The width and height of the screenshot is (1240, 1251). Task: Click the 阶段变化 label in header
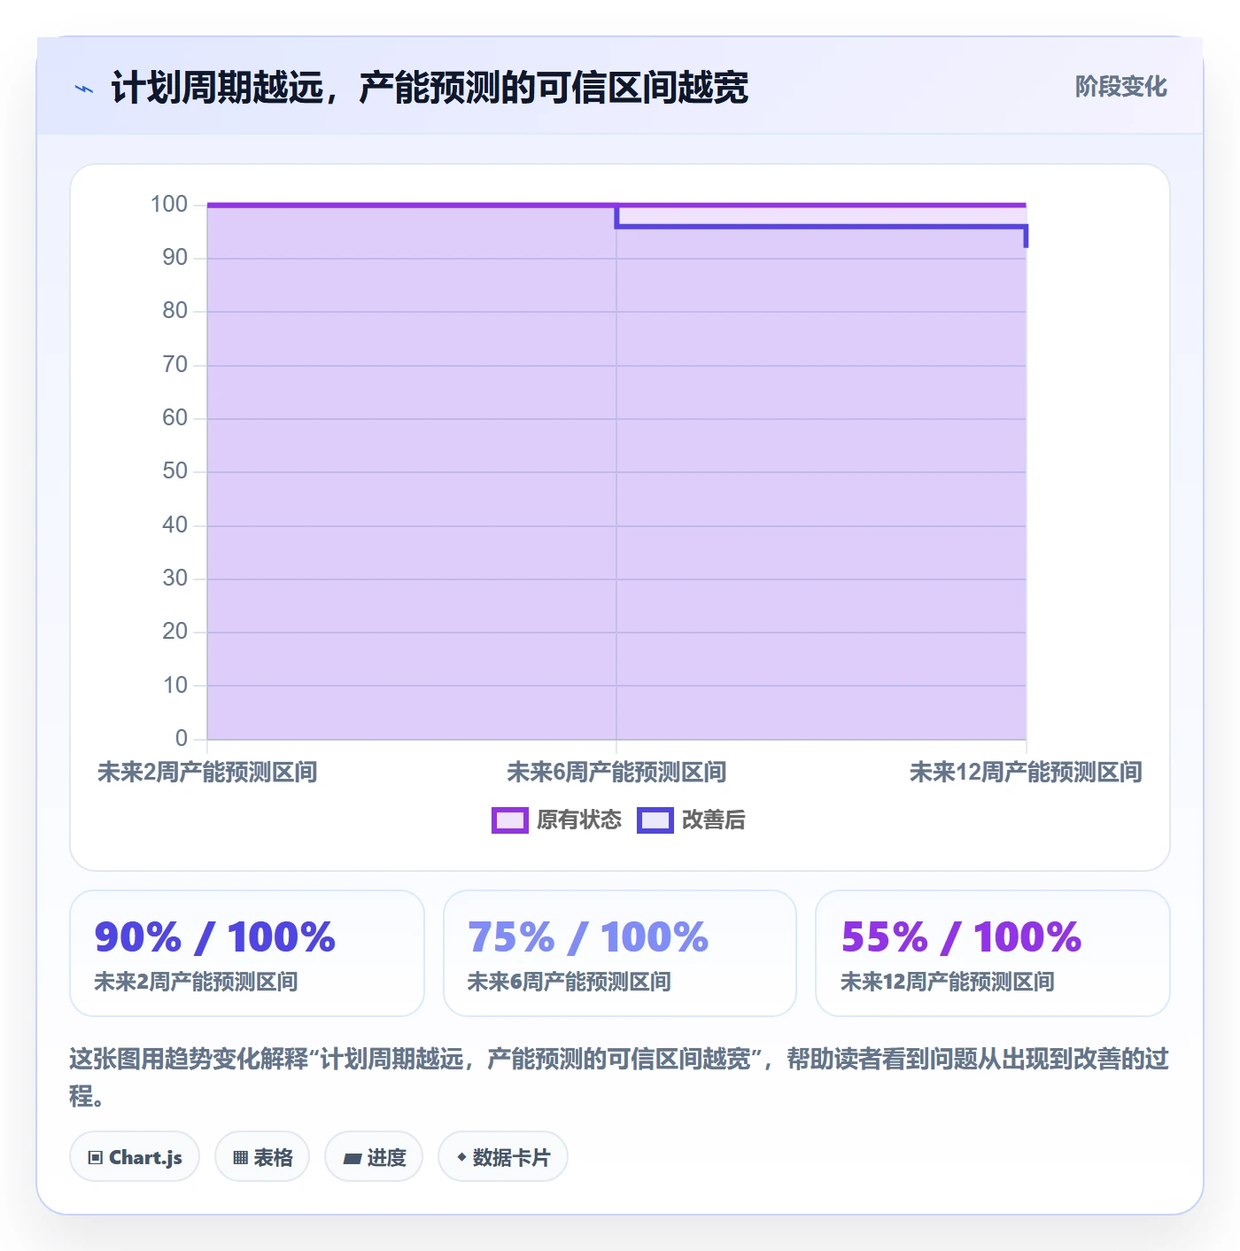1120,87
